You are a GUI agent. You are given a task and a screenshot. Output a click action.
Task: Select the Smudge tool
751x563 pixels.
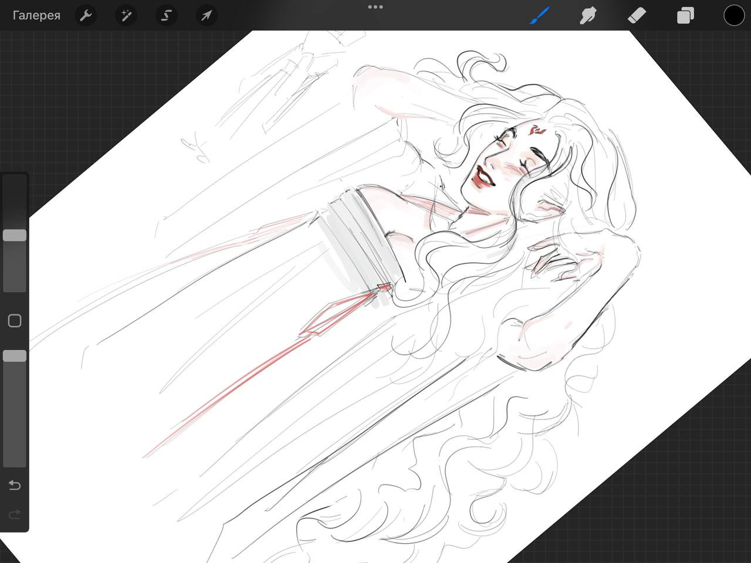pyautogui.click(x=588, y=16)
